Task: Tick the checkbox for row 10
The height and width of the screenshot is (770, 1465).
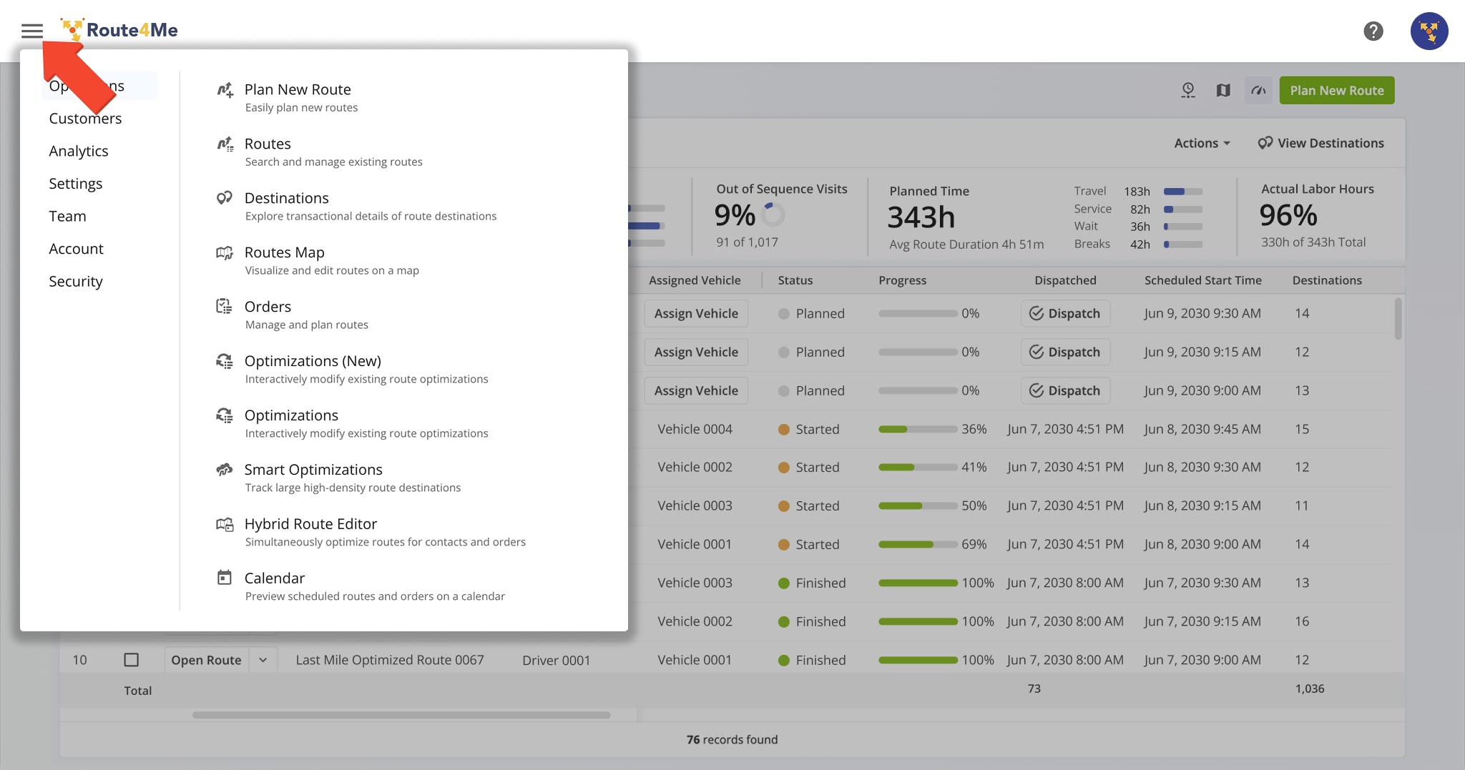Action: (132, 660)
